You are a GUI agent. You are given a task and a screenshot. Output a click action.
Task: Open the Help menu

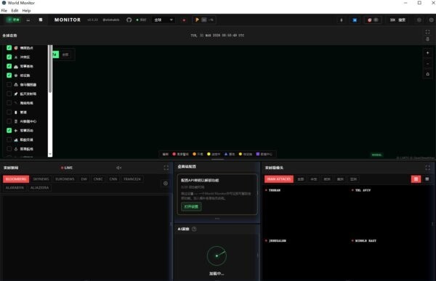[26, 11]
